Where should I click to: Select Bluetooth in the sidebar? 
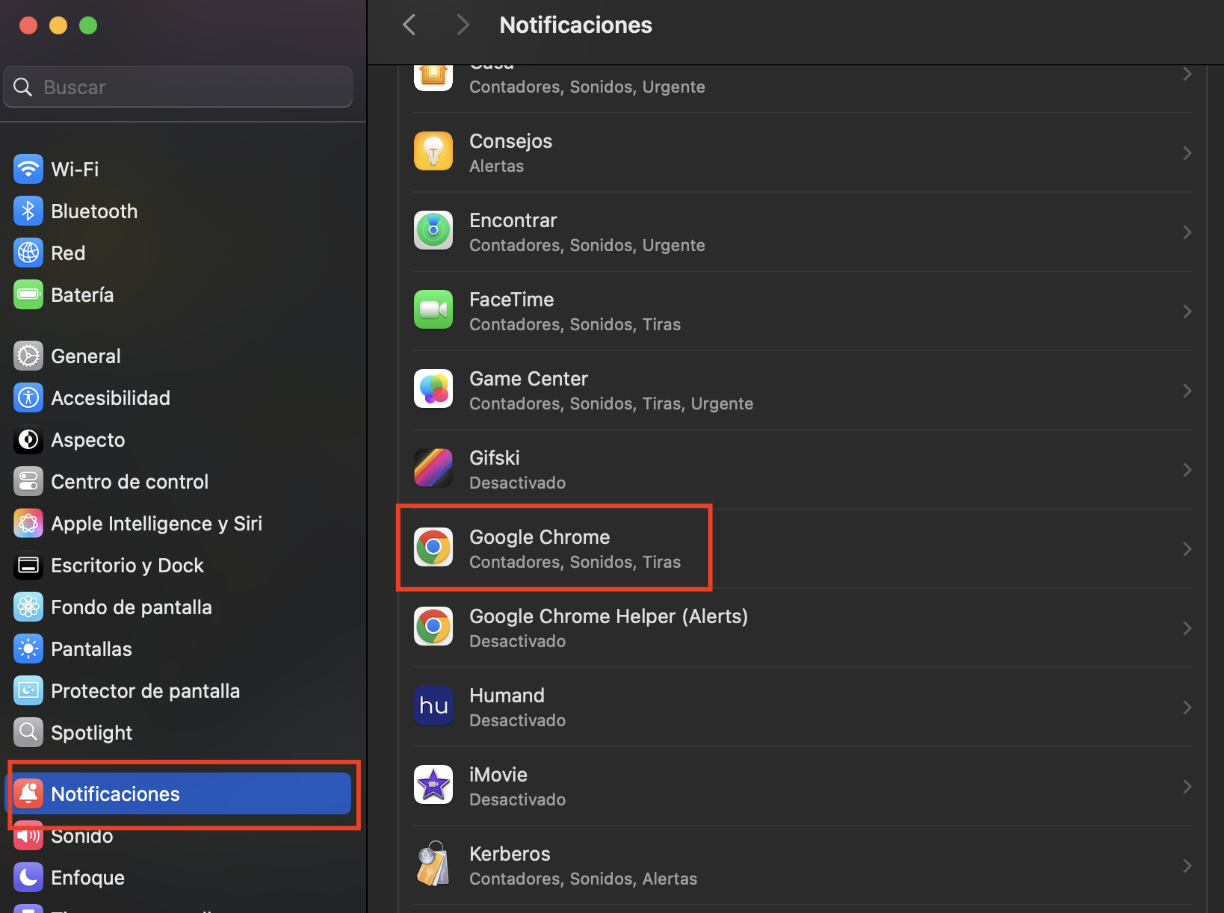(94, 211)
